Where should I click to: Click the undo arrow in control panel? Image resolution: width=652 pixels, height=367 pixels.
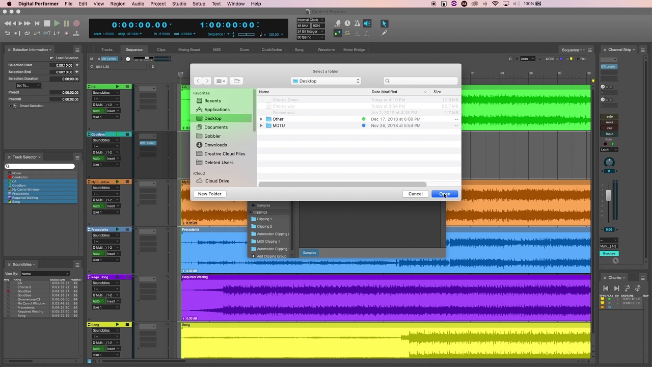click(x=8, y=33)
